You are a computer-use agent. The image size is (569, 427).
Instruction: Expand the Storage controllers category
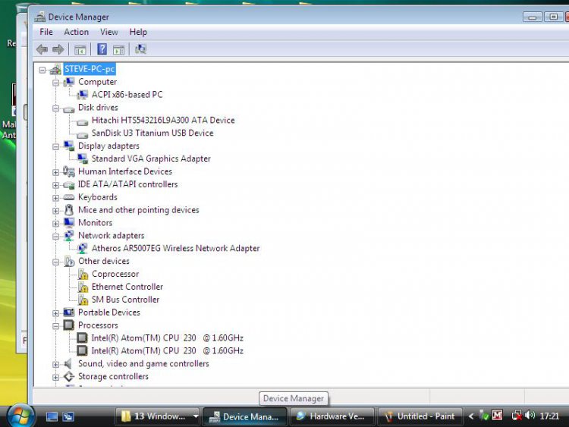pyautogui.click(x=55, y=377)
